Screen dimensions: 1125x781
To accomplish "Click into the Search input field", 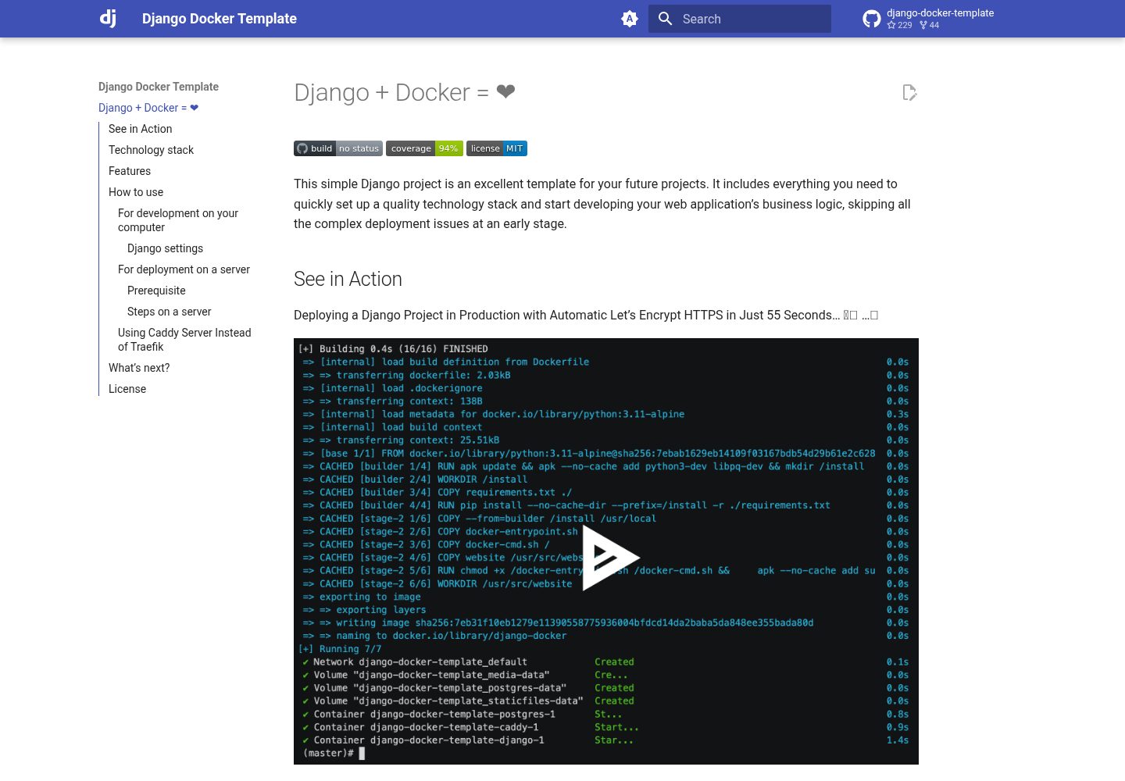I will pyautogui.click(x=740, y=19).
